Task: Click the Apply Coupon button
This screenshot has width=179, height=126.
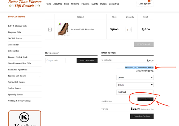Action: coord(87,60)
